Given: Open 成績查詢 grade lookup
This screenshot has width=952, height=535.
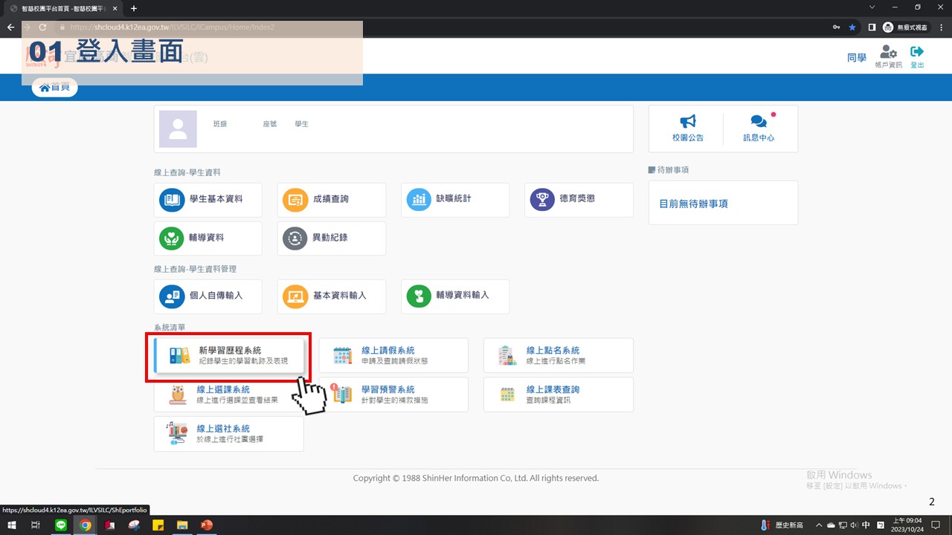Looking at the screenshot, I should (332, 200).
